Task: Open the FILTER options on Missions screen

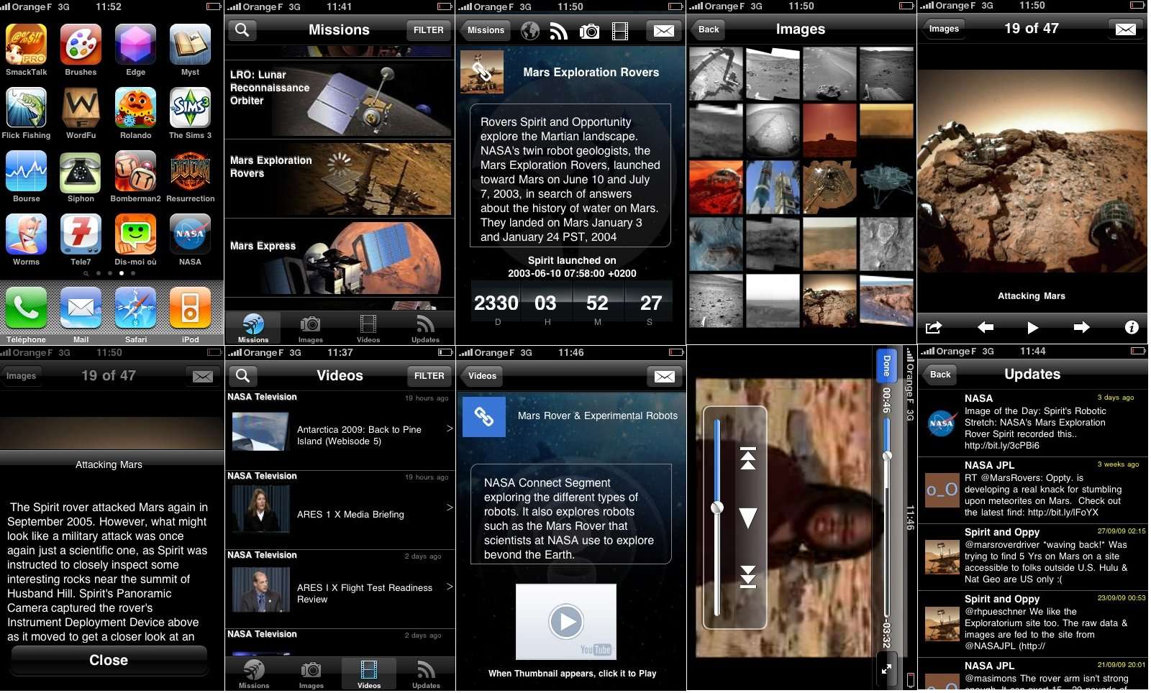Action: tap(428, 30)
